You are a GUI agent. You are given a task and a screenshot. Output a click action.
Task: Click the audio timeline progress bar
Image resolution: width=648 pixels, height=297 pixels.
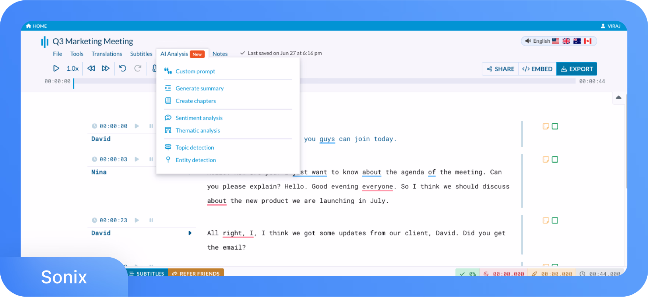click(324, 81)
